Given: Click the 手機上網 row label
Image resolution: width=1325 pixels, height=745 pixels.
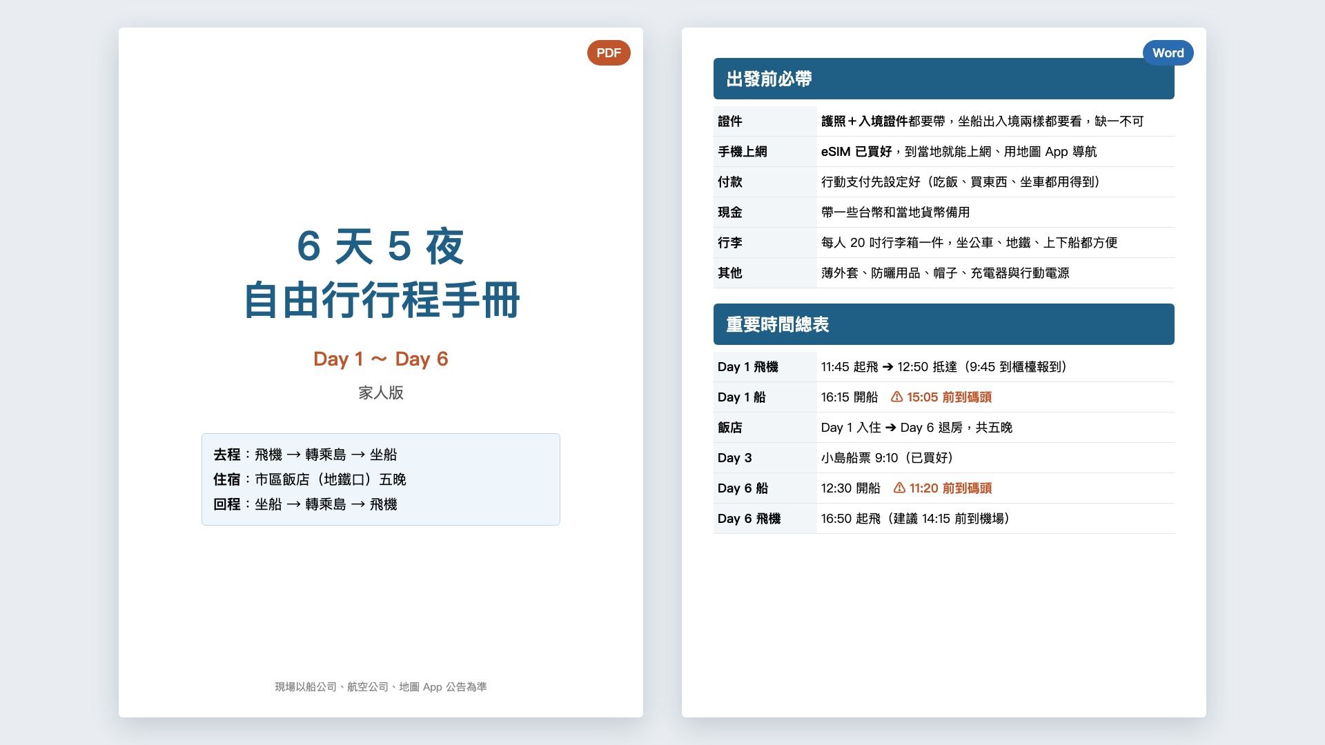Looking at the screenshot, I should click(x=743, y=152).
